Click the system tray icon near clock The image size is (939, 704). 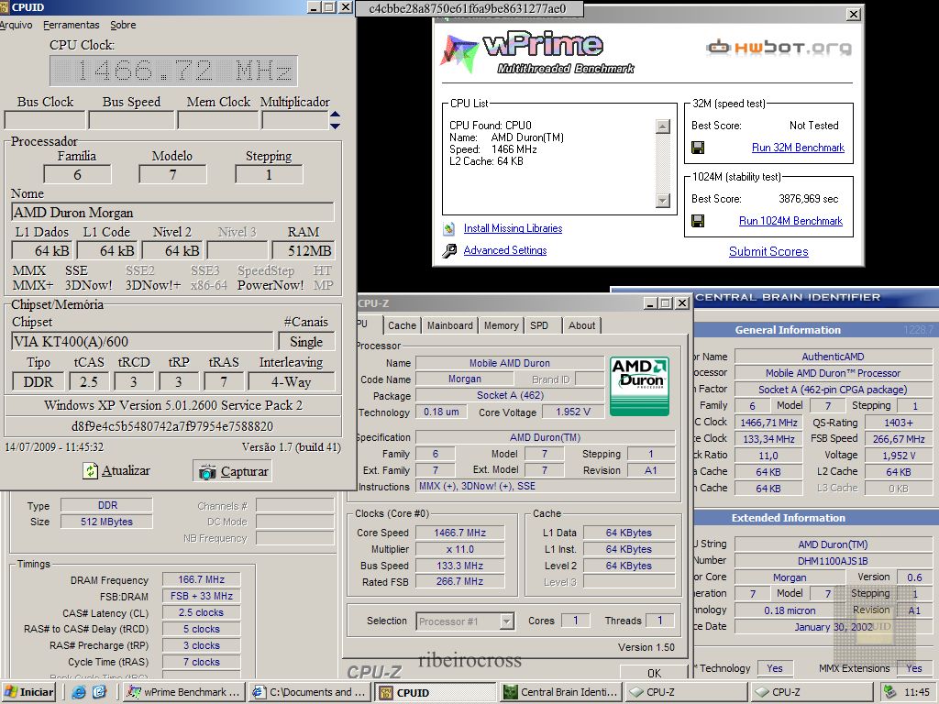coord(889,692)
